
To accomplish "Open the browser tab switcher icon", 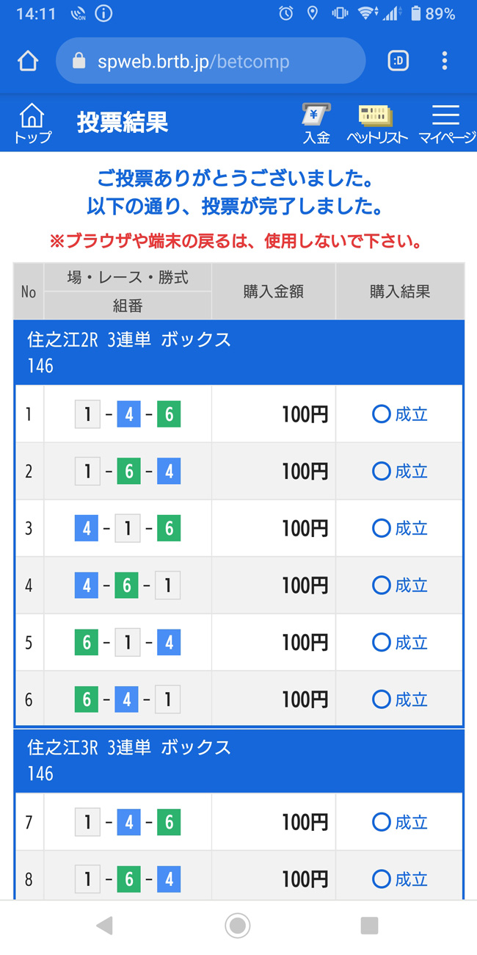I will tap(398, 61).
